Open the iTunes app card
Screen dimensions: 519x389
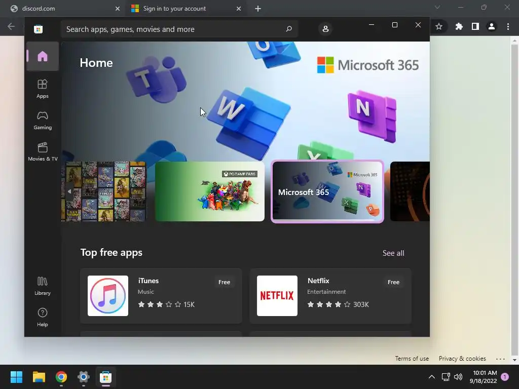161,296
